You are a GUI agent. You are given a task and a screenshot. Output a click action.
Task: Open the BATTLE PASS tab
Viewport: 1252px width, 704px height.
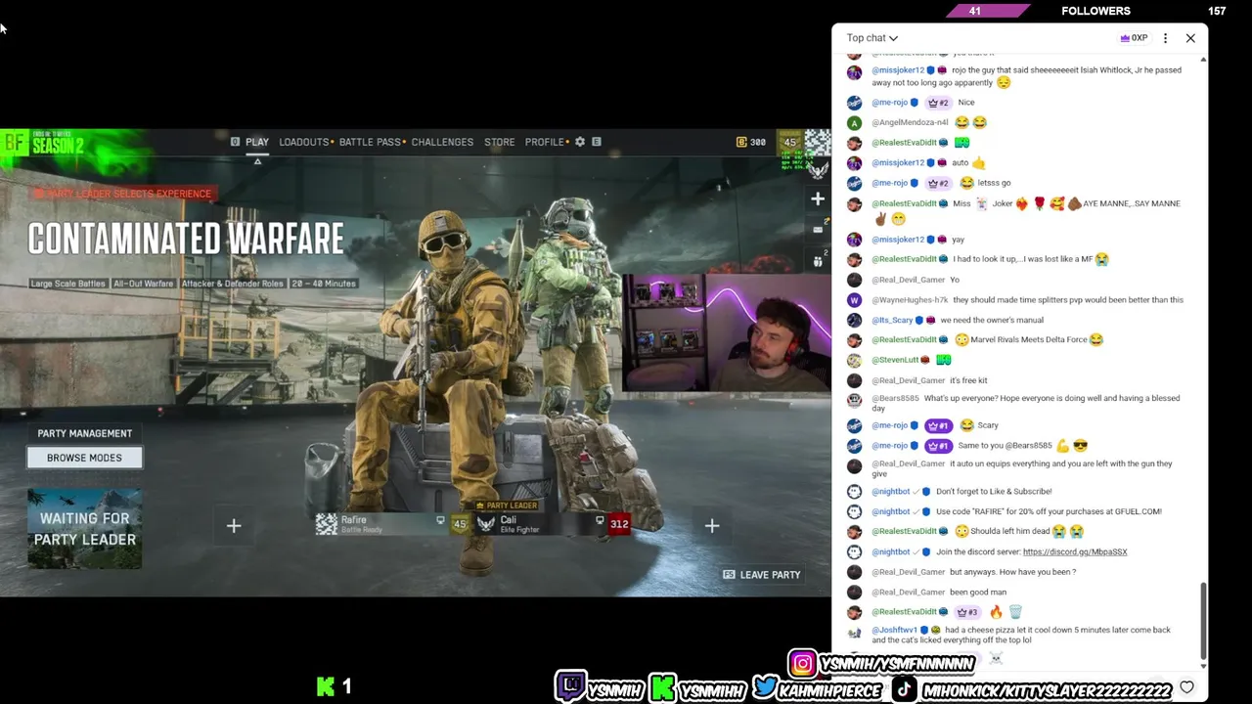click(x=370, y=142)
